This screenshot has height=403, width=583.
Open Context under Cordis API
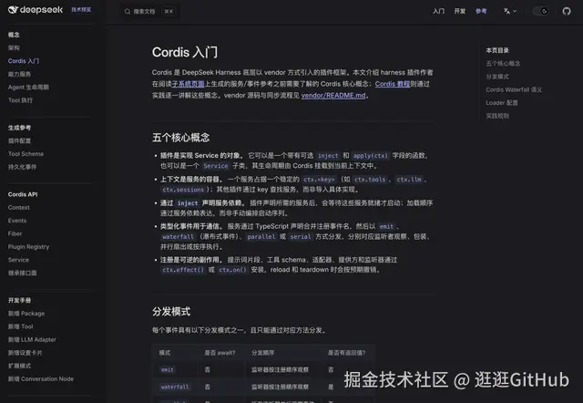[18, 207]
